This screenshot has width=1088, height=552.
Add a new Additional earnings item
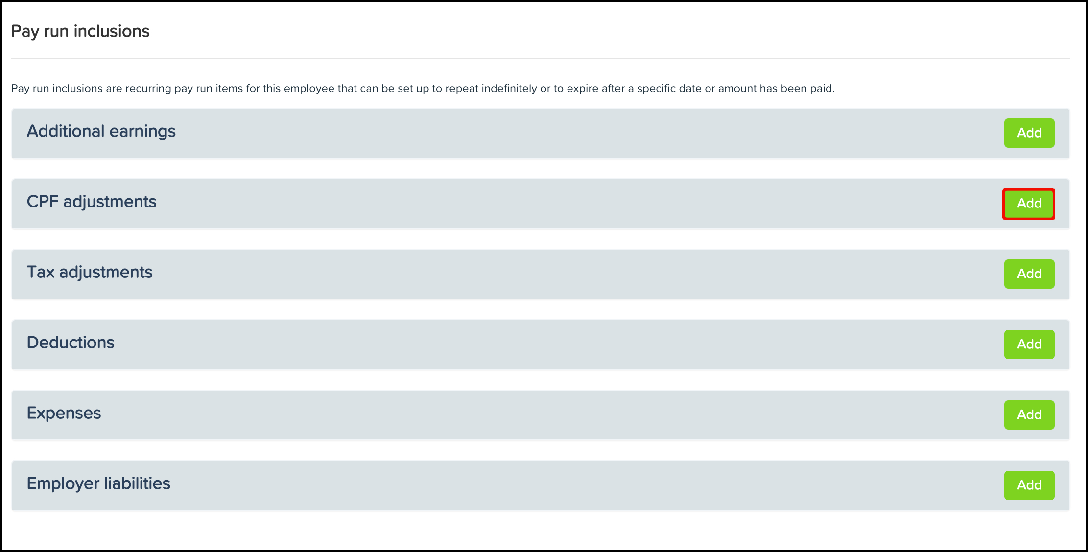point(1029,133)
